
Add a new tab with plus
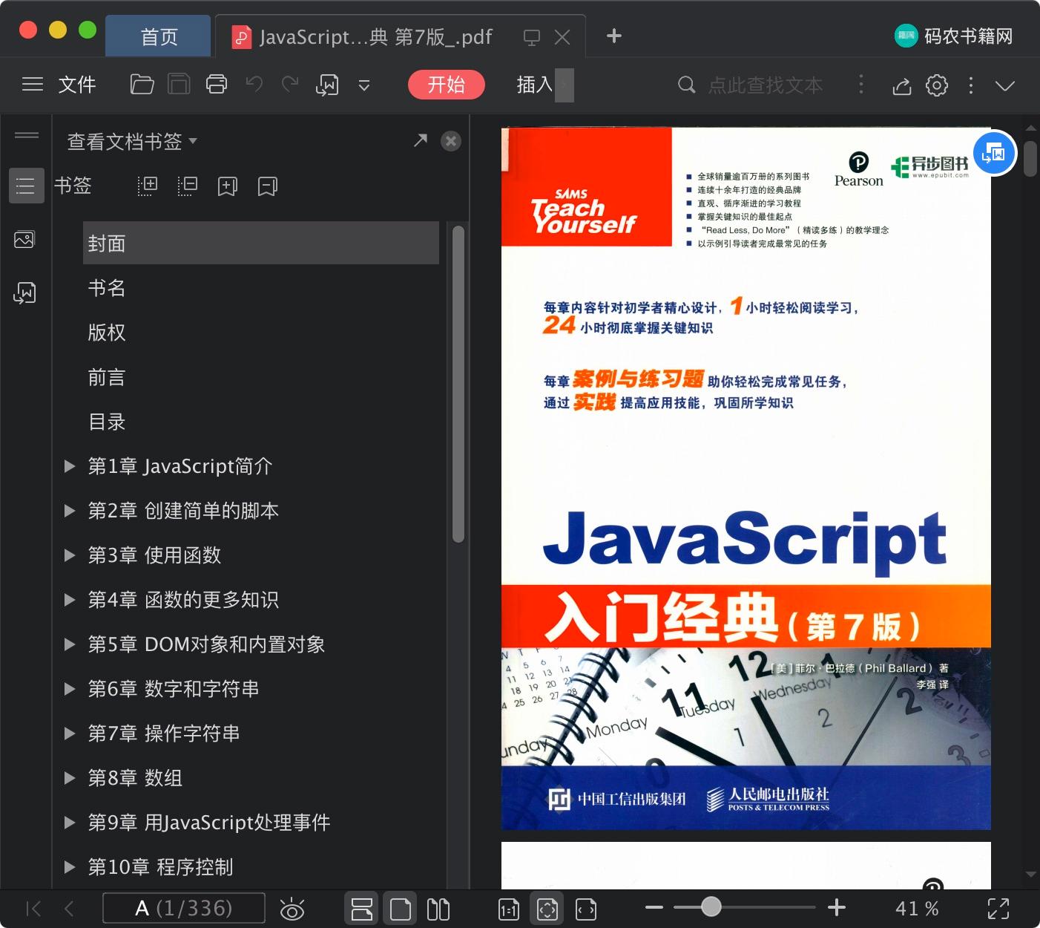pyautogui.click(x=613, y=36)
